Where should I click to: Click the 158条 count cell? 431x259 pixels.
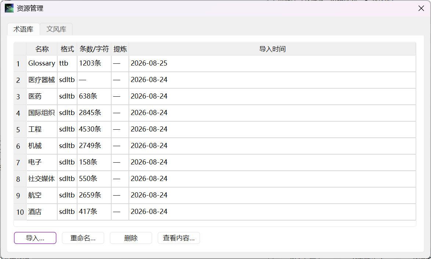tap(94, 162)
